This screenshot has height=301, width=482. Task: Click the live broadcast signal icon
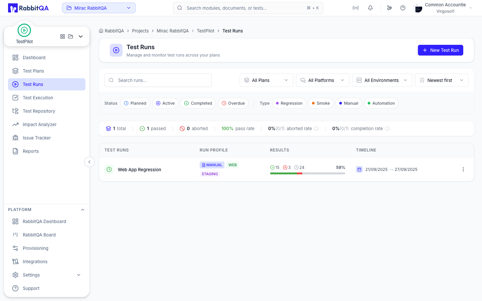(x=355, y=8)
